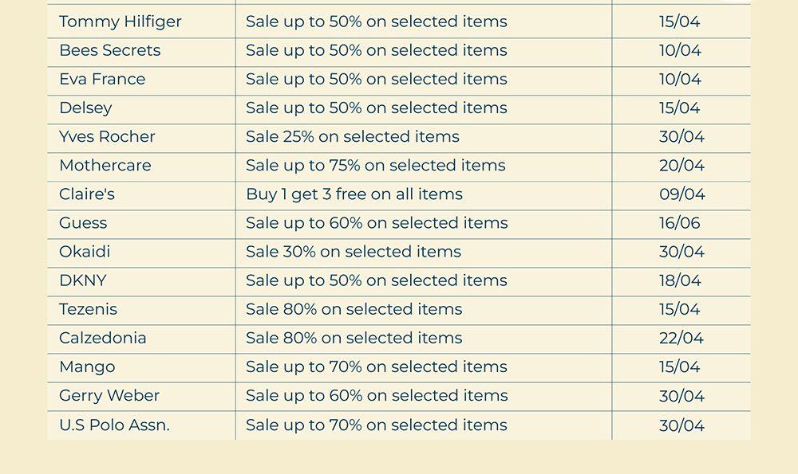798x474 pixels.
Task: Select the Guess brand cell
Action: pyautogui.click(x=83, y=222)
